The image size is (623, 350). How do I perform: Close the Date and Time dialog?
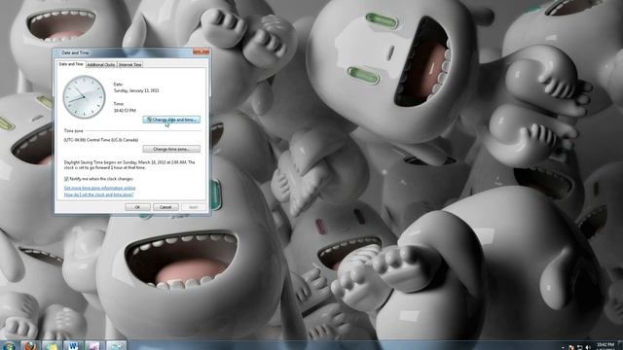point(202,52)
